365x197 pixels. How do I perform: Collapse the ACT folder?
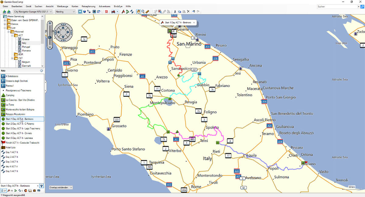tap(12, 35)
